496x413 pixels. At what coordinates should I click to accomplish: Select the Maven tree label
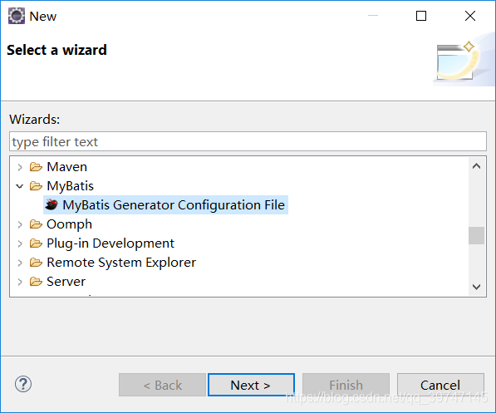click(x=66, y=167)
